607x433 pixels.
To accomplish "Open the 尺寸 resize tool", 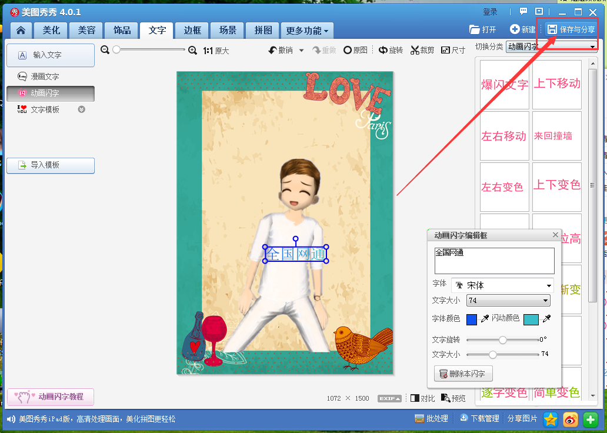I will 453,51.
